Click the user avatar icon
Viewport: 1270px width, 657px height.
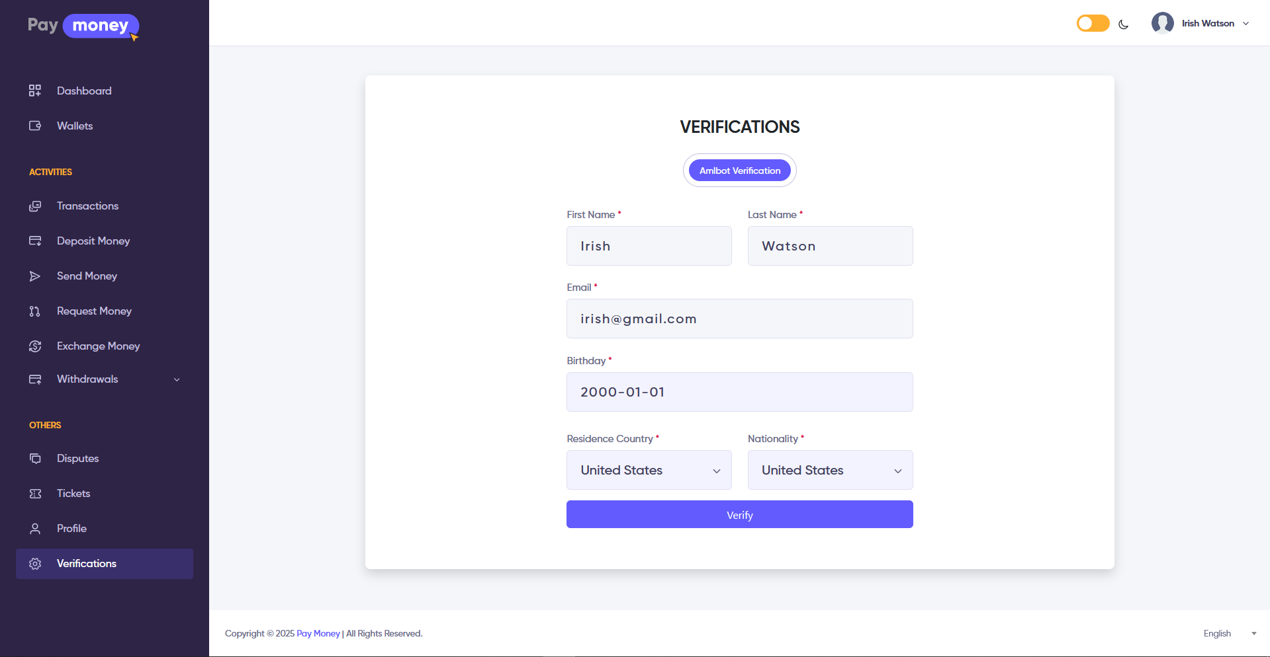1162,23
